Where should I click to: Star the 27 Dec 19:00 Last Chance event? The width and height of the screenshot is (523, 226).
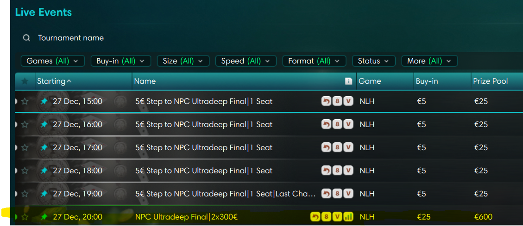click(x=25, y=194)
